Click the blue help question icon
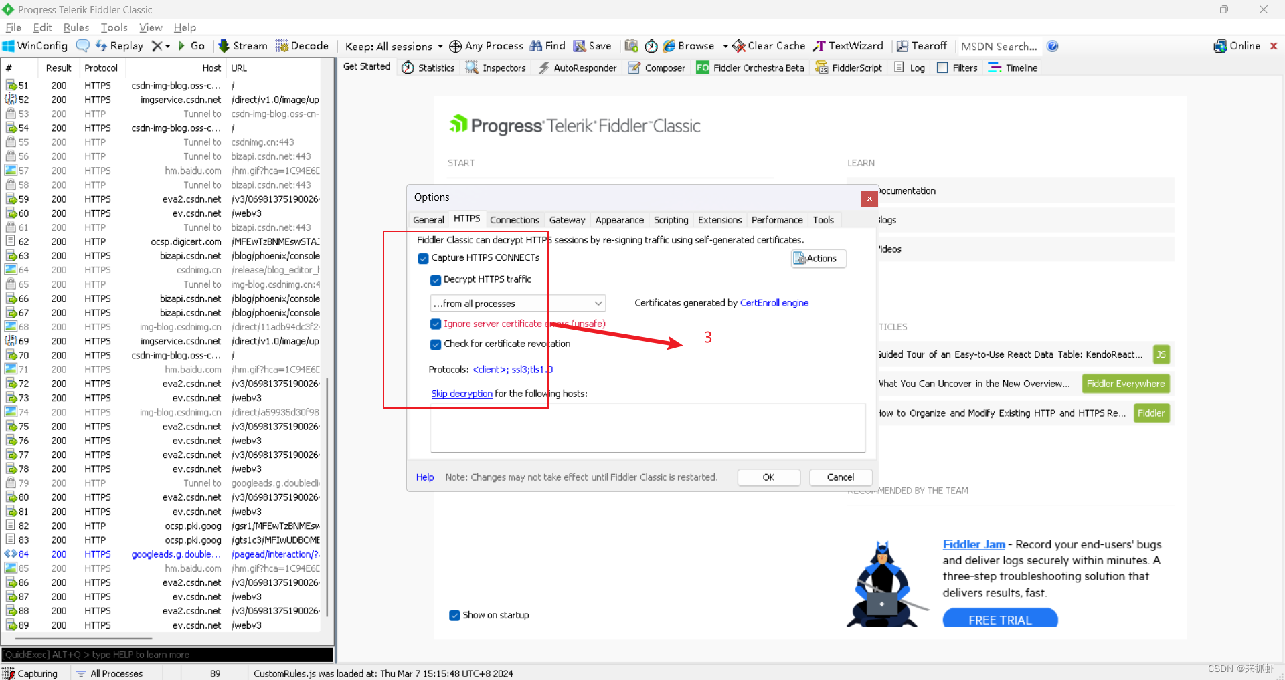The image size is (1285, 680). (1052, 46)
